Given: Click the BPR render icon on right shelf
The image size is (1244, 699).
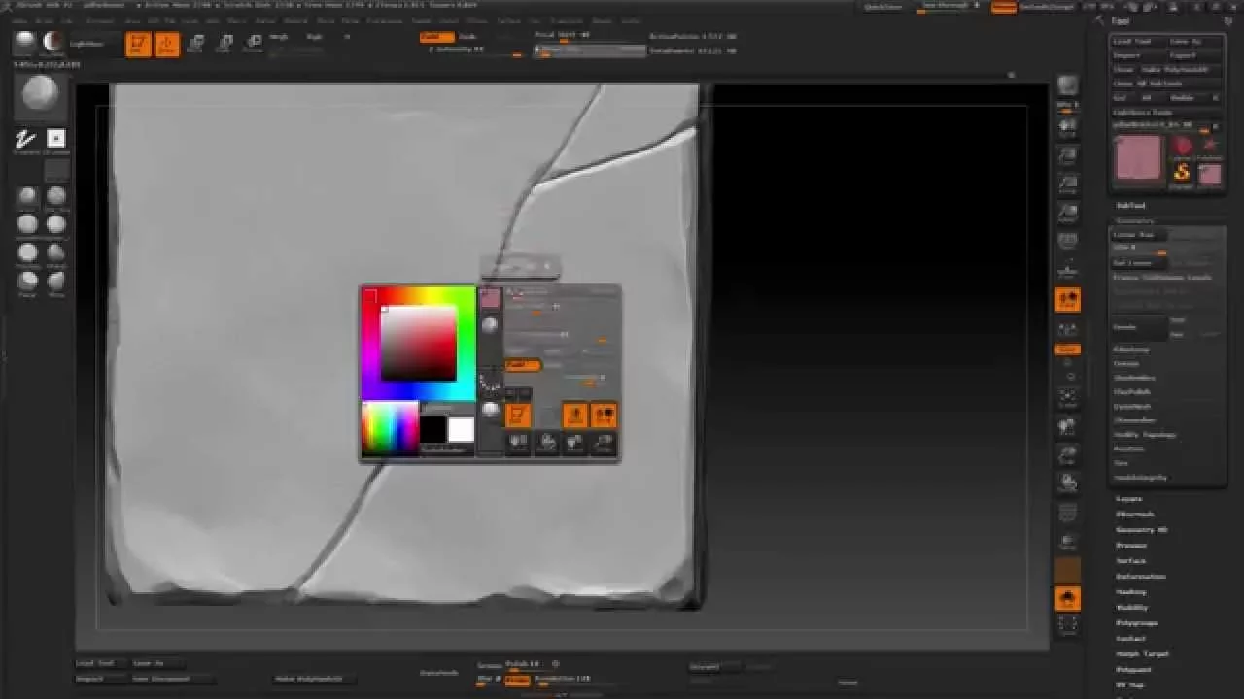Looking at the screenshot, I should [1068, 88].
